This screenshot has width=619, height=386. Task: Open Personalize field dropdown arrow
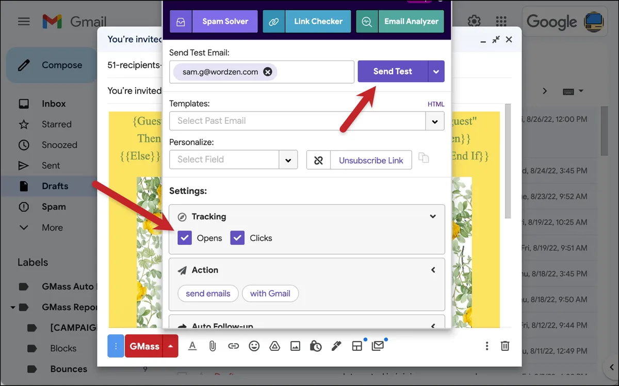(x=288, y=160)
